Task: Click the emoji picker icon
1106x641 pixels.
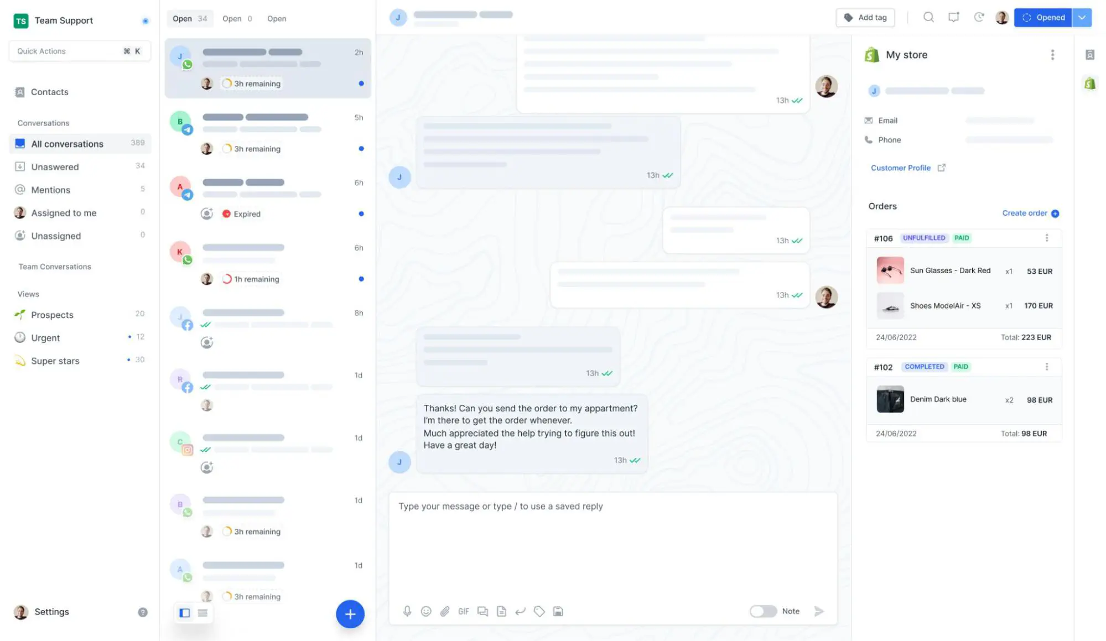Action: pos(426,611)
